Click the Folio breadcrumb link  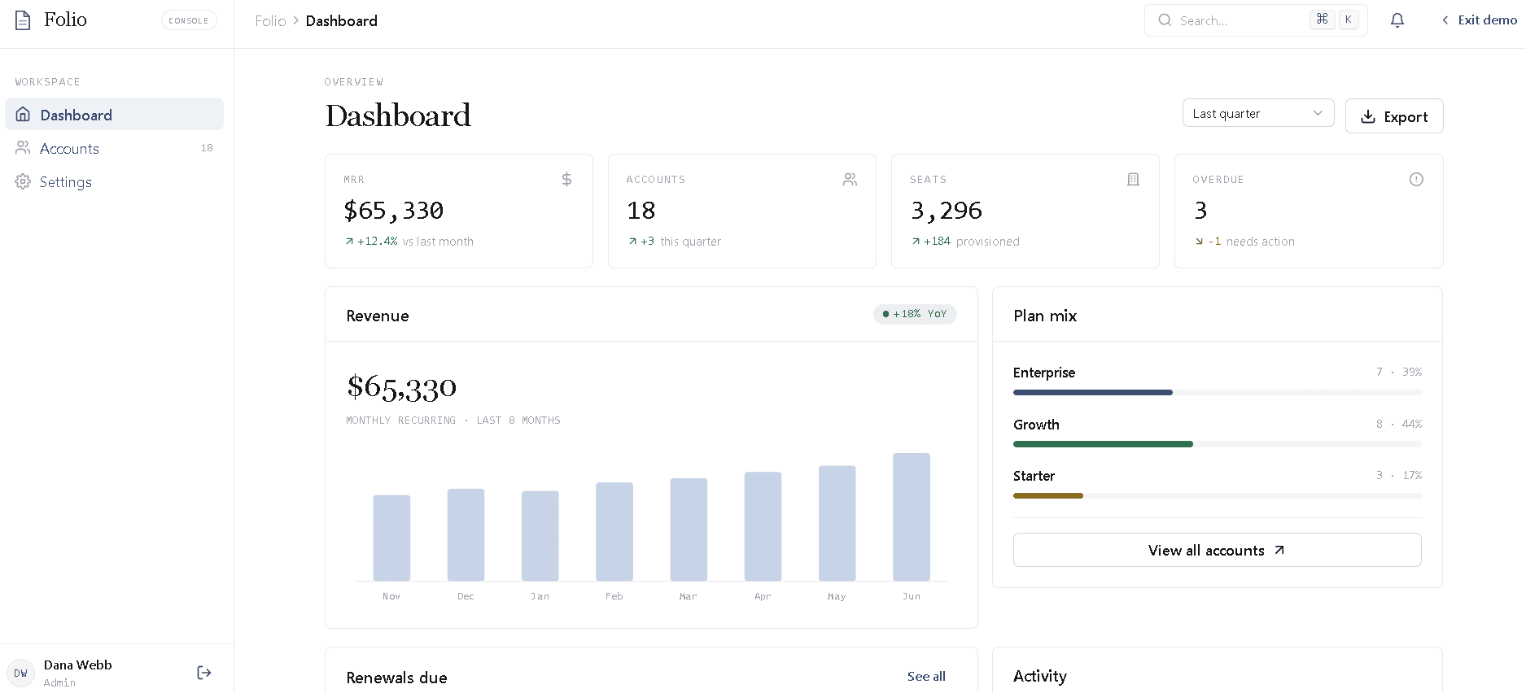[x=270, y=21]
